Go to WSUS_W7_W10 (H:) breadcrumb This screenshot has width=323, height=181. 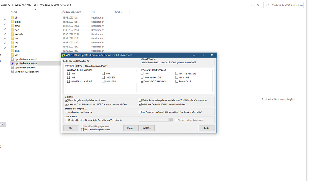pyautogui.click(x=26, y=5)
